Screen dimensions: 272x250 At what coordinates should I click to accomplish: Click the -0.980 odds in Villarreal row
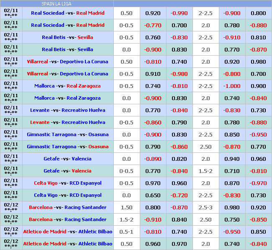tap(179, 74)
